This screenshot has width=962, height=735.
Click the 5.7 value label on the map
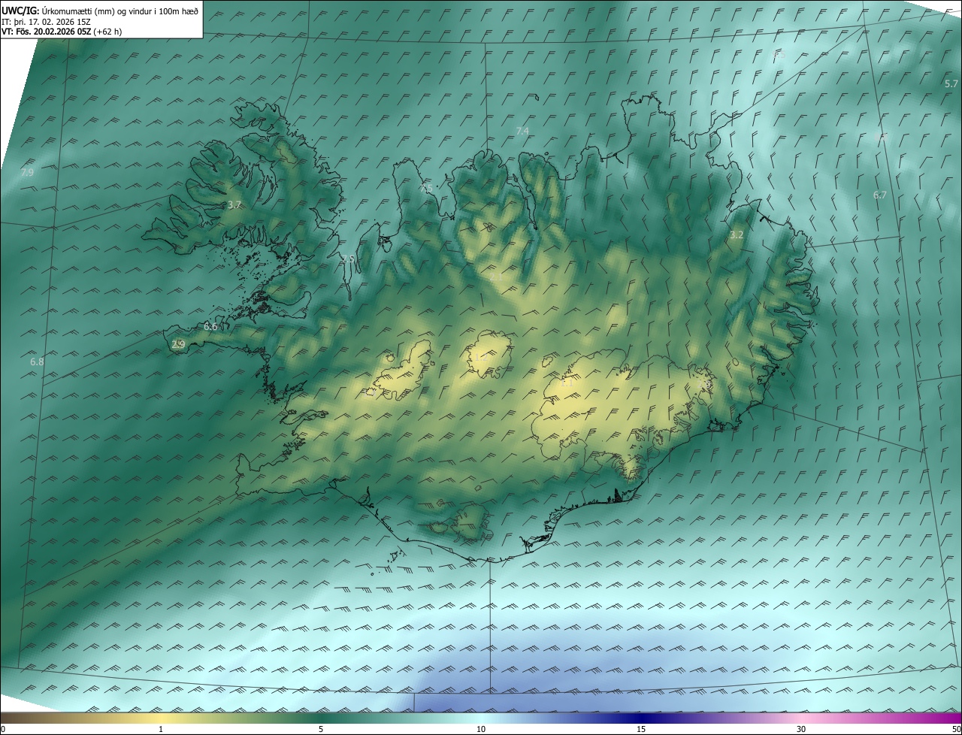(951, 83)
